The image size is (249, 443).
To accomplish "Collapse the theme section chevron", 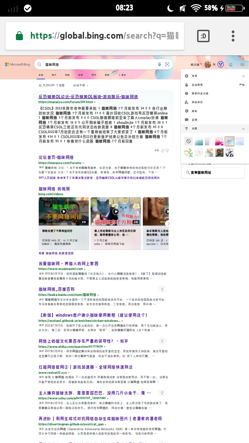I will [243, 129].
